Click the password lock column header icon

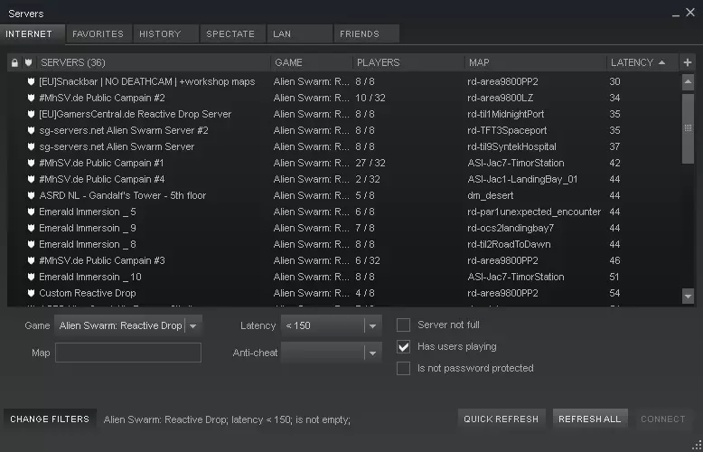click(14, 63)
